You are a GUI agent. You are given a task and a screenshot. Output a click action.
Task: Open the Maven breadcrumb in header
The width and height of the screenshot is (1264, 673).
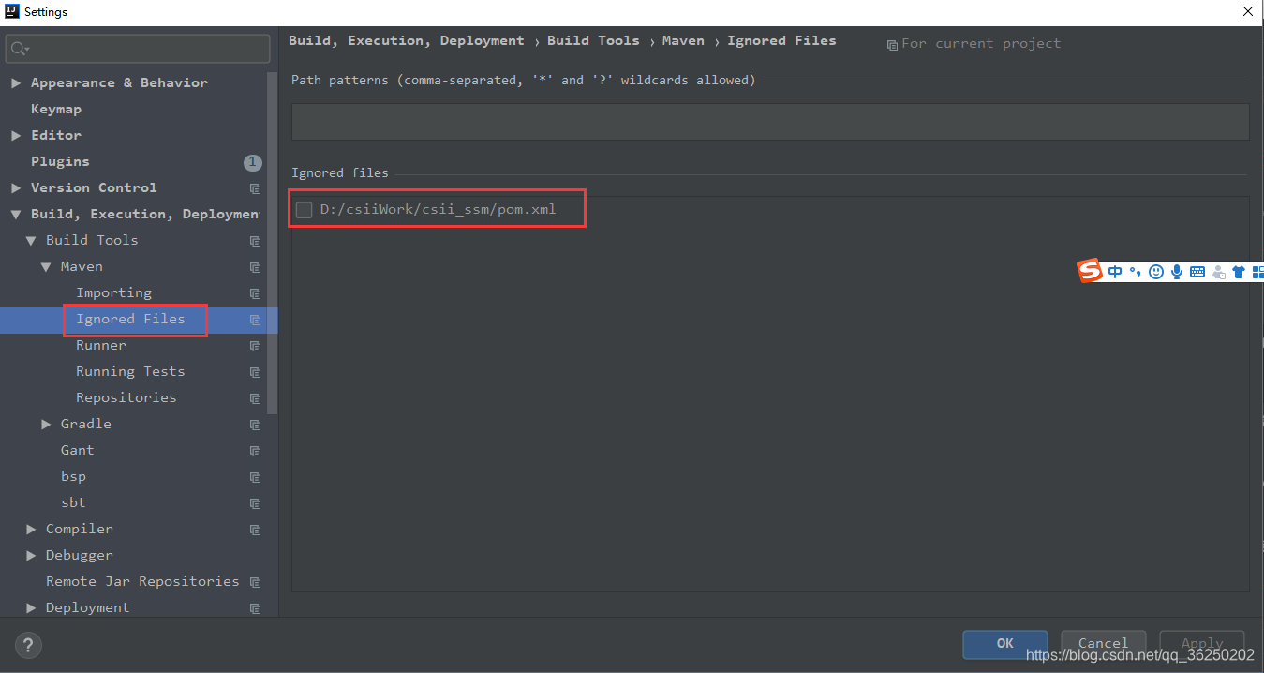[683, 40]
